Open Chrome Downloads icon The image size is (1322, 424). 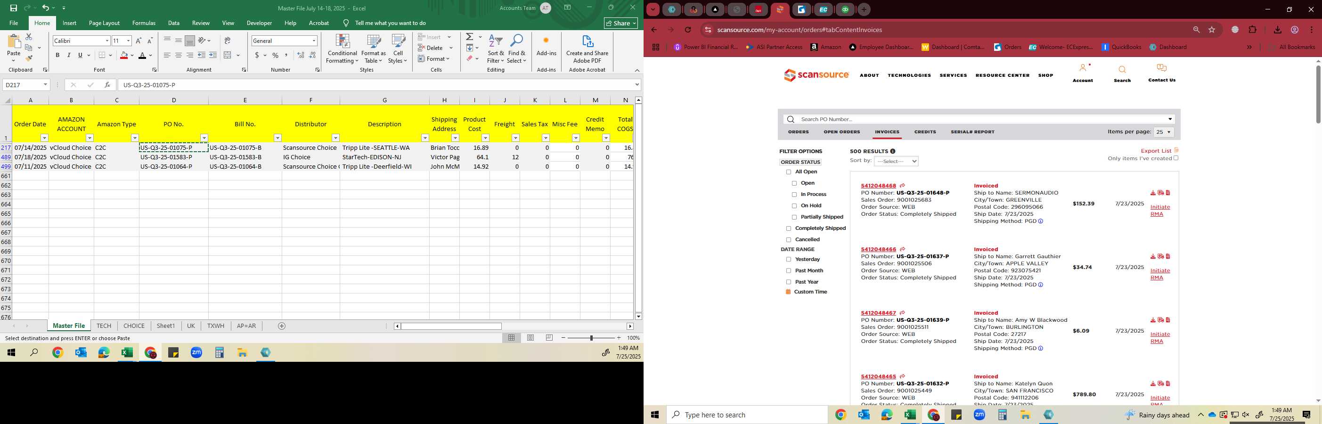[x=1277, y=30]
